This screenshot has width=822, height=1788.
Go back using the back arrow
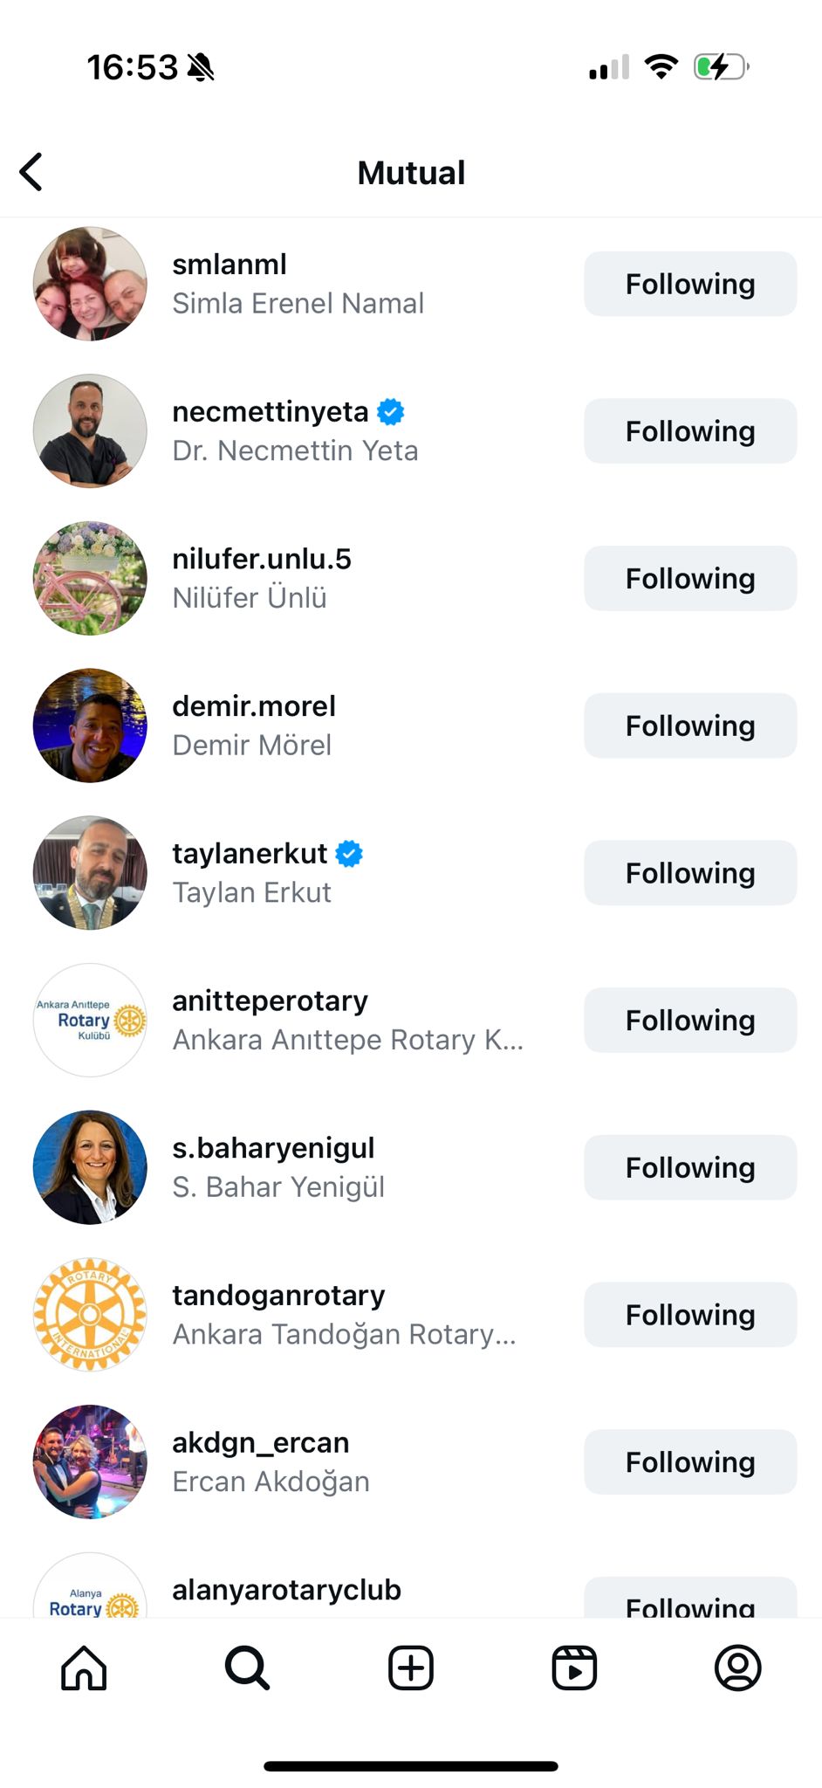click(x=31, y=172)
